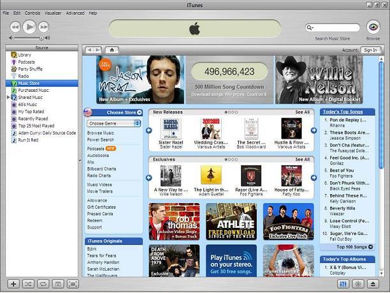The height and width of the screenshot is (293, 390).
Task: Click the store Home icon button
Action: pos(112,50)
